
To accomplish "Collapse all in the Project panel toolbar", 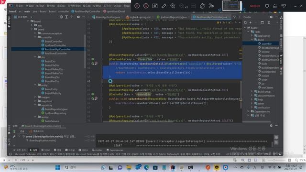I will click(x=72, y=17).
